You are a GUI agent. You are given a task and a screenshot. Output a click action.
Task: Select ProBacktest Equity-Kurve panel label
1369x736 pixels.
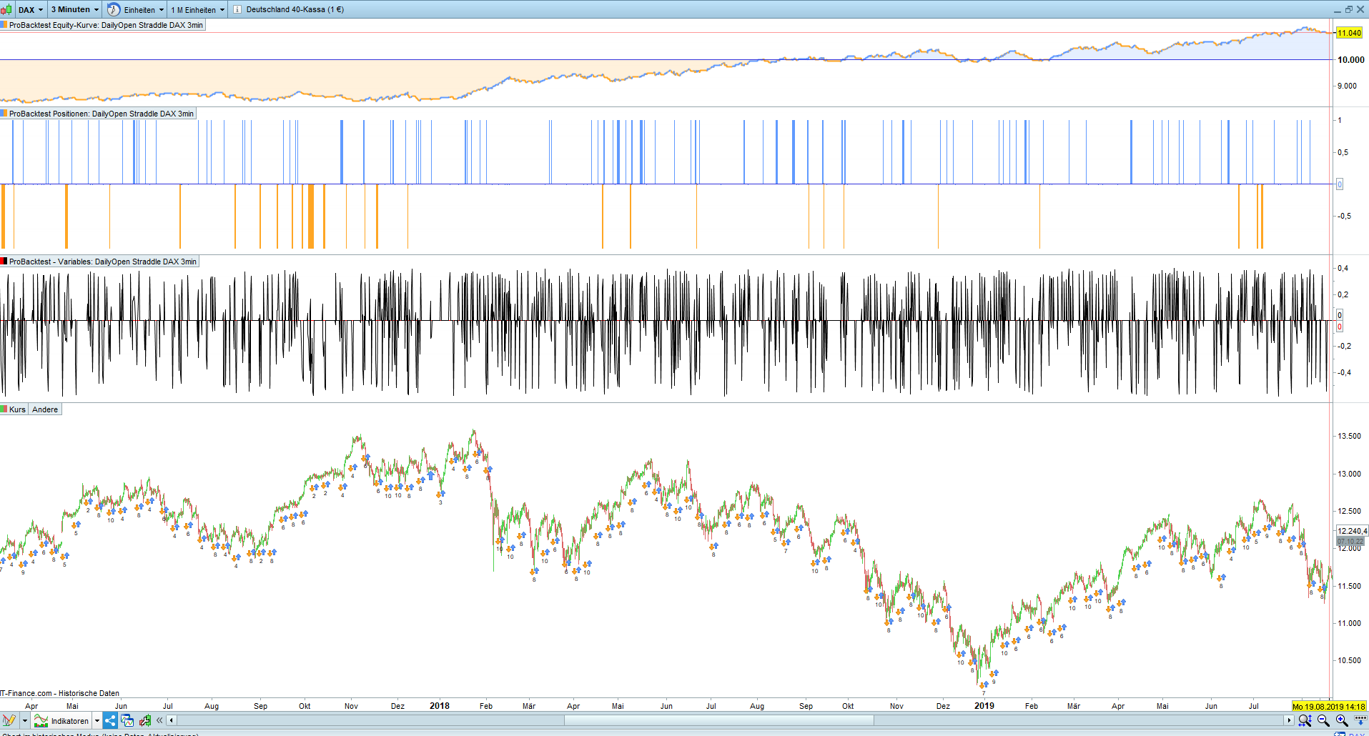coord(106,25)
